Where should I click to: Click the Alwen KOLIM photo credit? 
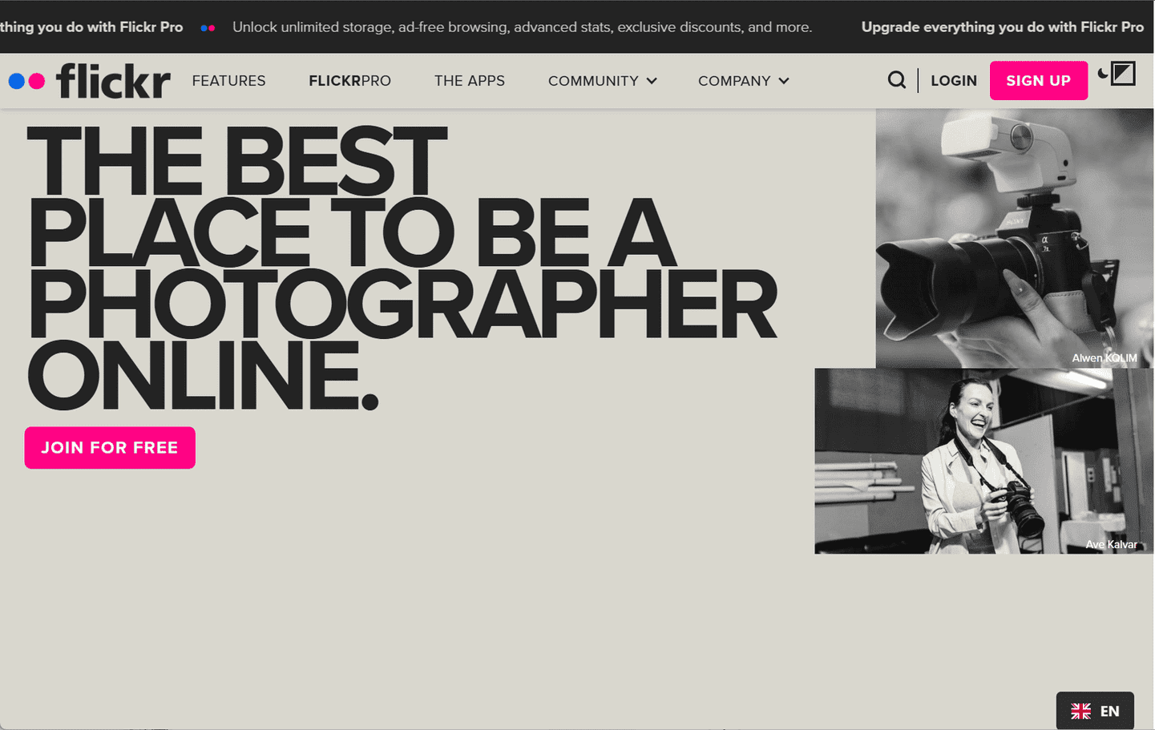pyautogui.click(x=1104, y=358)
